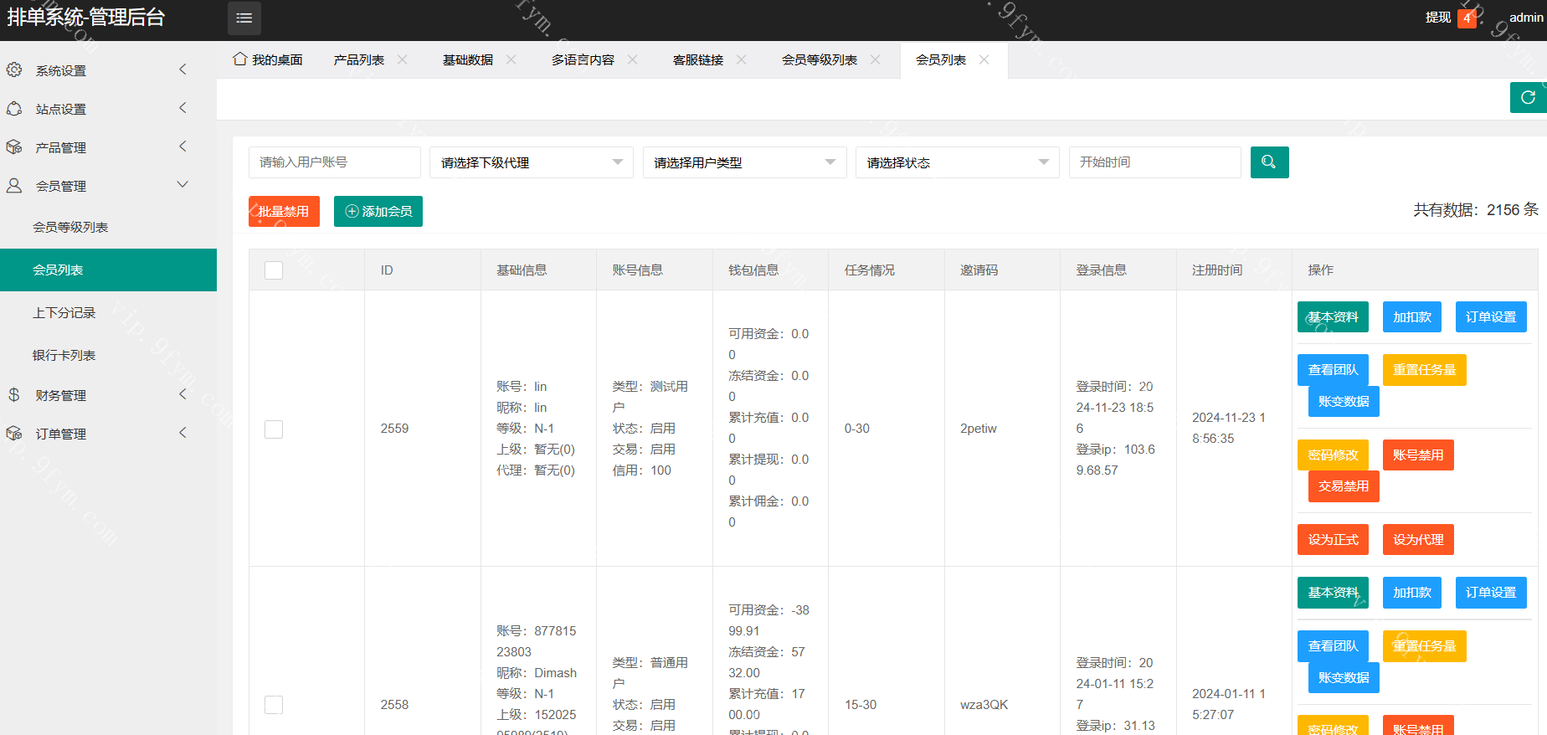This screenshot has height=735, width=1547.
Task: Click the 系统设置 gear icon
Action: 14,70
